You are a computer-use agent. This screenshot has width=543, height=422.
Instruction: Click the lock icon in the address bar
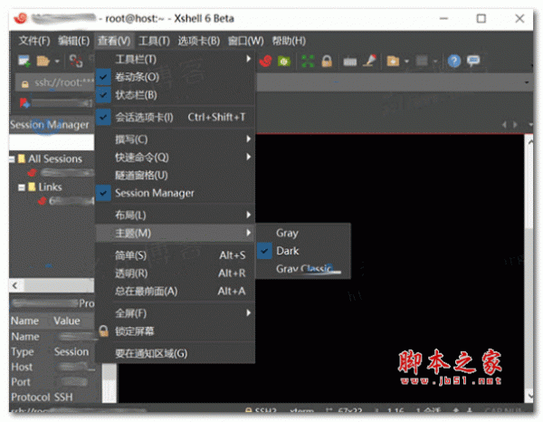pos(25,84)
